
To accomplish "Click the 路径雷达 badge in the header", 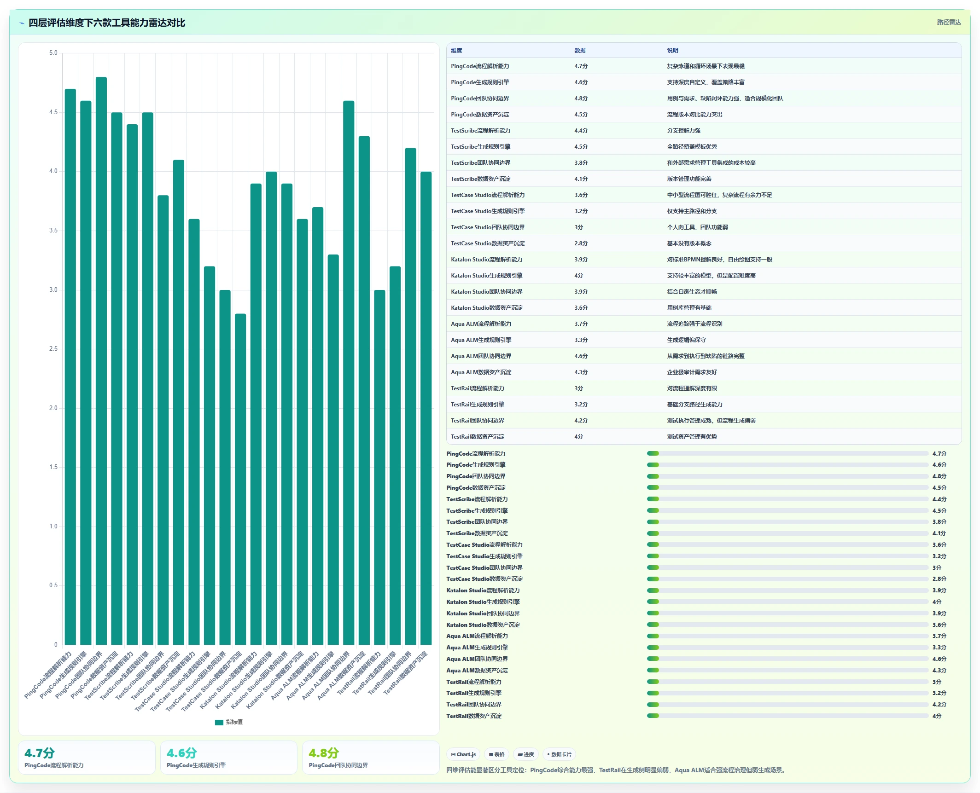I will point(949,22).
